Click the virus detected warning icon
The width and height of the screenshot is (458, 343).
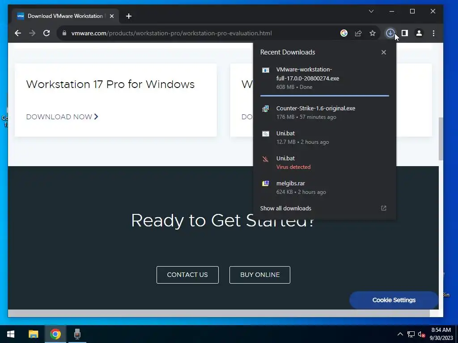tap(266, 159)
